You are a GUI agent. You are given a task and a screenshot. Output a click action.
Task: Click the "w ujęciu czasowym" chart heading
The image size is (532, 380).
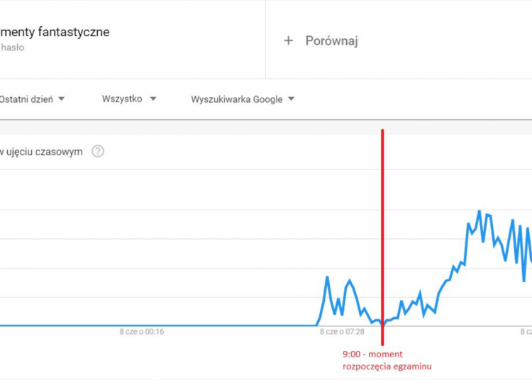coord(41,151)
